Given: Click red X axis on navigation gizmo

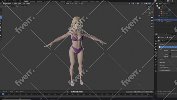Looking at the screenshot, I should click(x=152, y=12).
